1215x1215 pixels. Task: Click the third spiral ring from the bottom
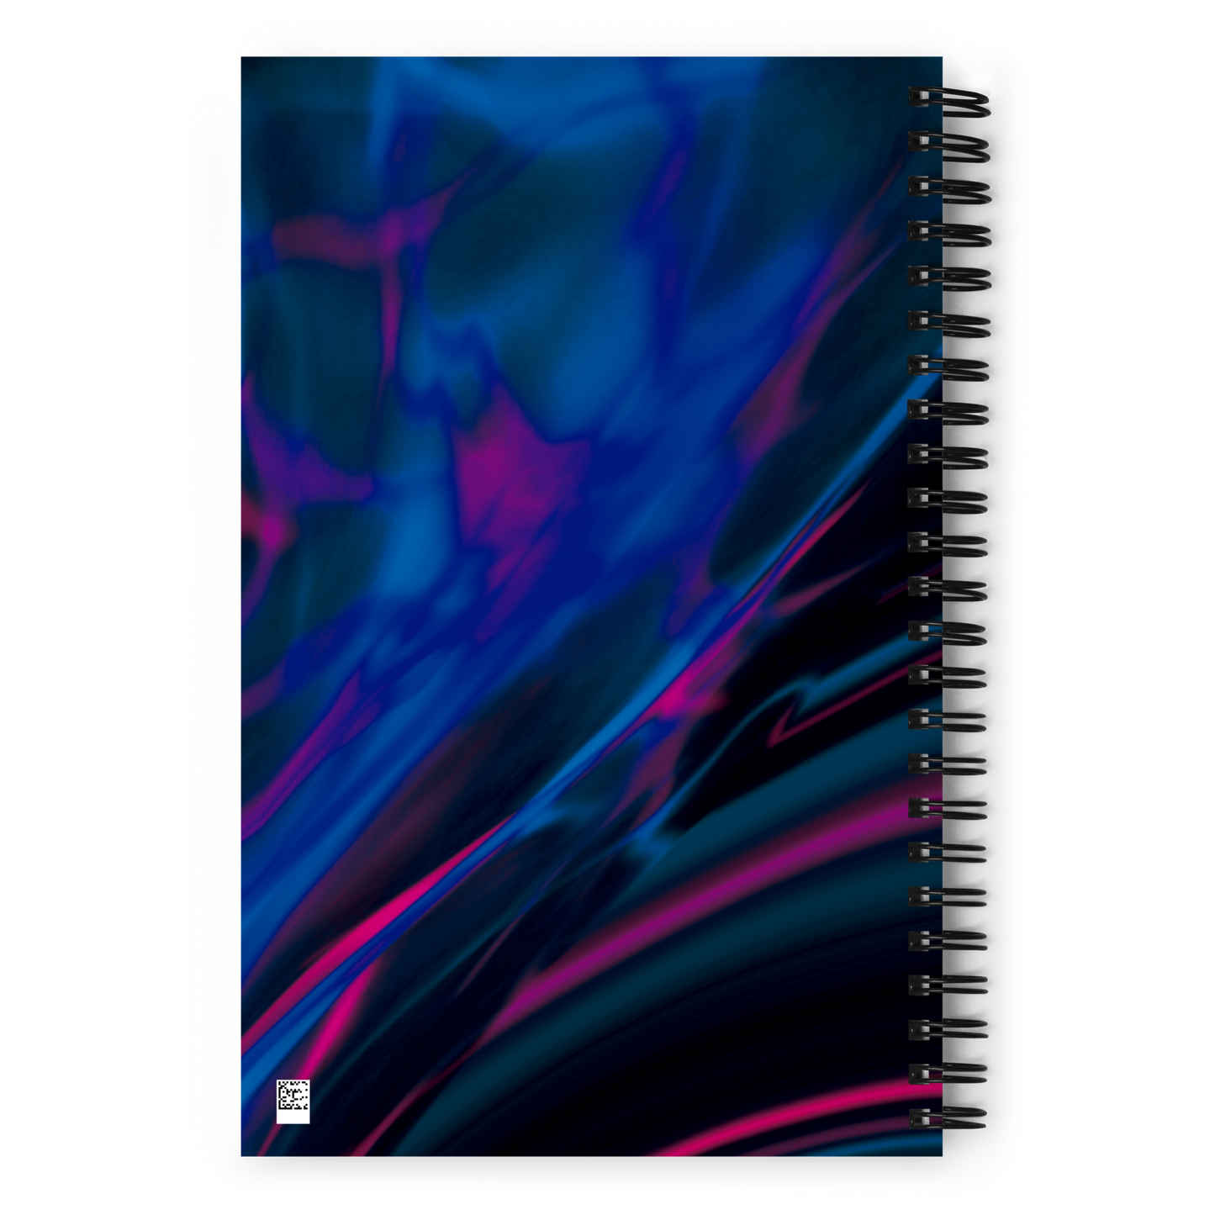coord(950,1029)
